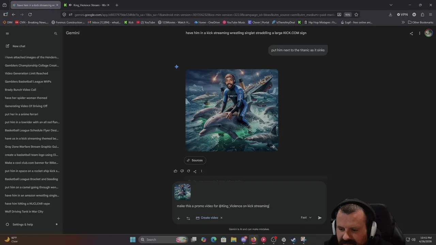This screenshot has width=436, height=245.
Task: Switch to the King_Violence Stream tab
Action: tap(87, 5)
